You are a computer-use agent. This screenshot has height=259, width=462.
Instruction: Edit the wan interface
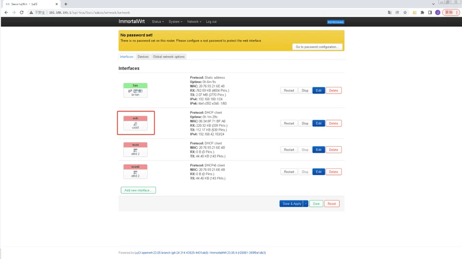[x=319, y=150]
